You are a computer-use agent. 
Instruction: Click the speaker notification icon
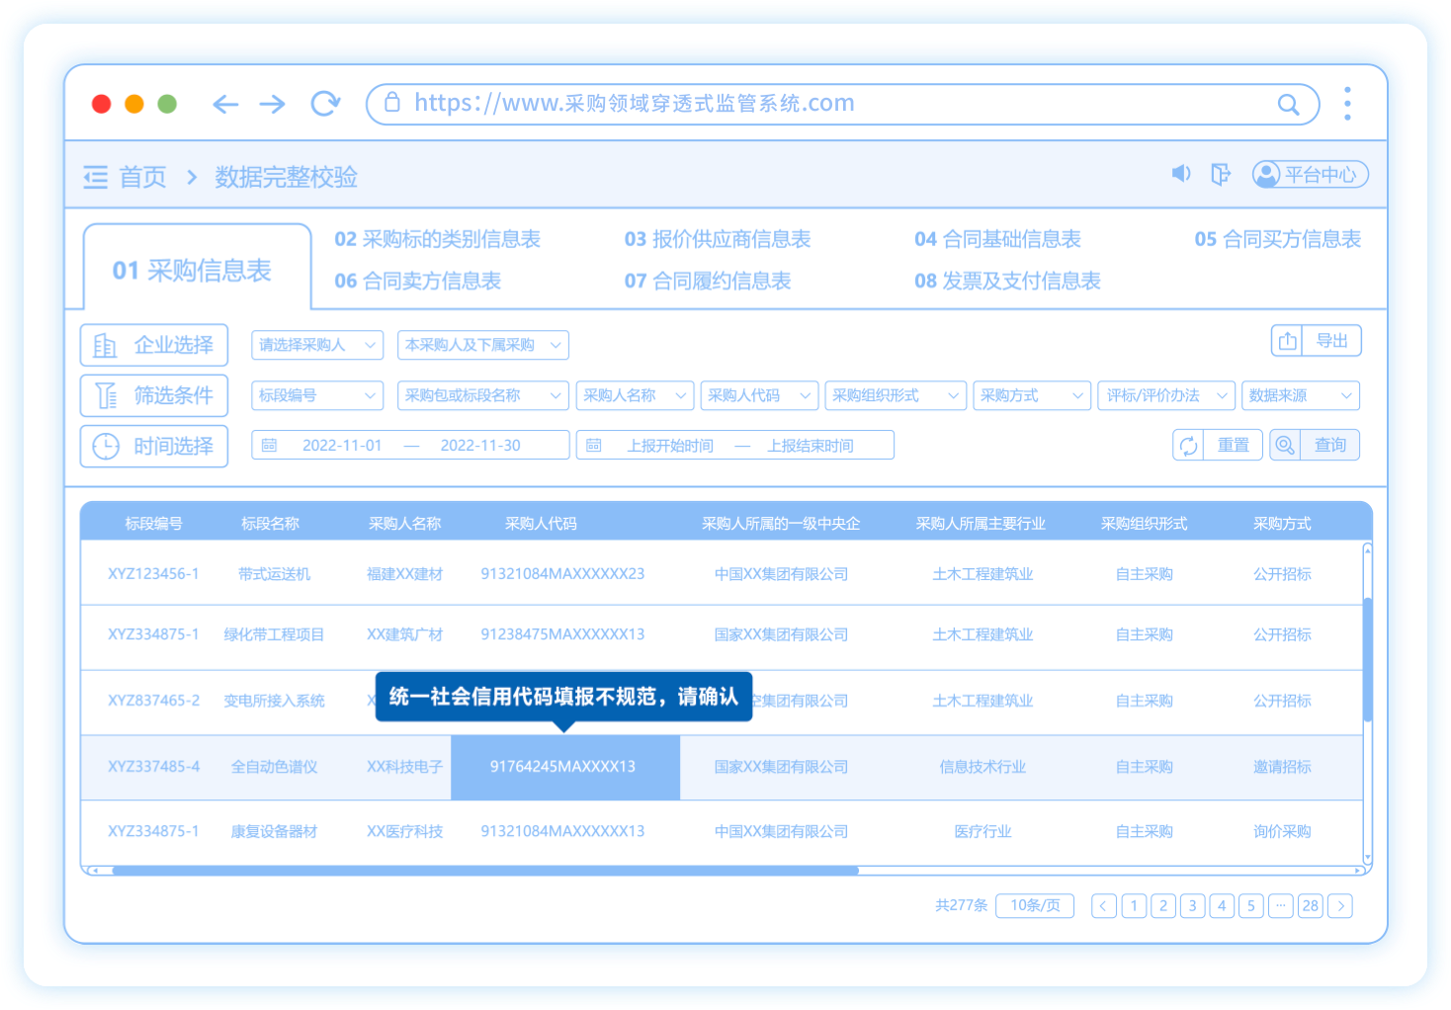pyautogui.click(x=1181, y=174)
